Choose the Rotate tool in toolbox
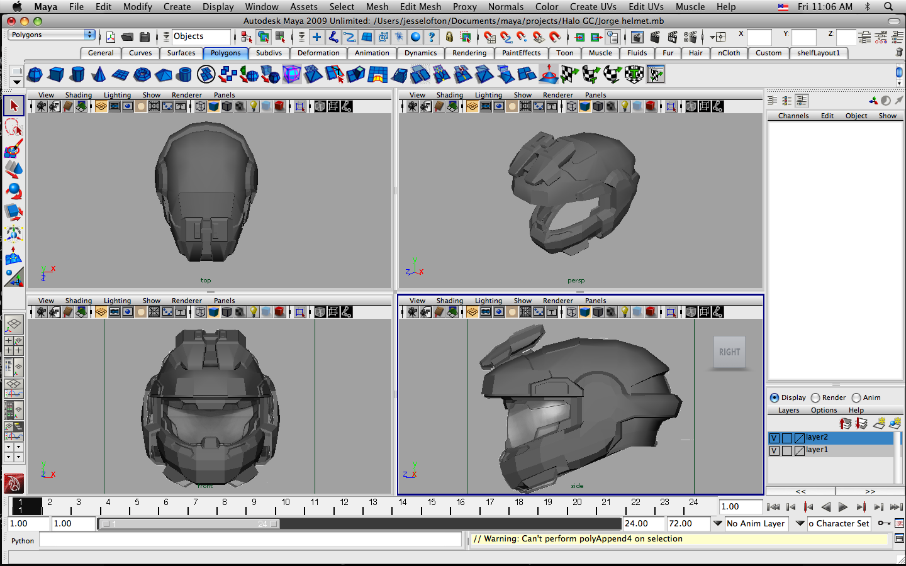This screenshot has height=566, width=906. tap(13, 191)
